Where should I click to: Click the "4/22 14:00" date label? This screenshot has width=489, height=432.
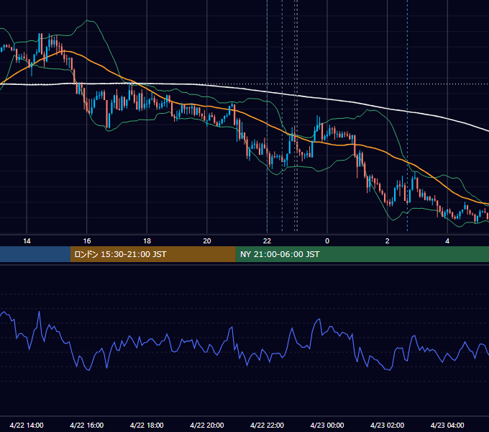[27, 425]
